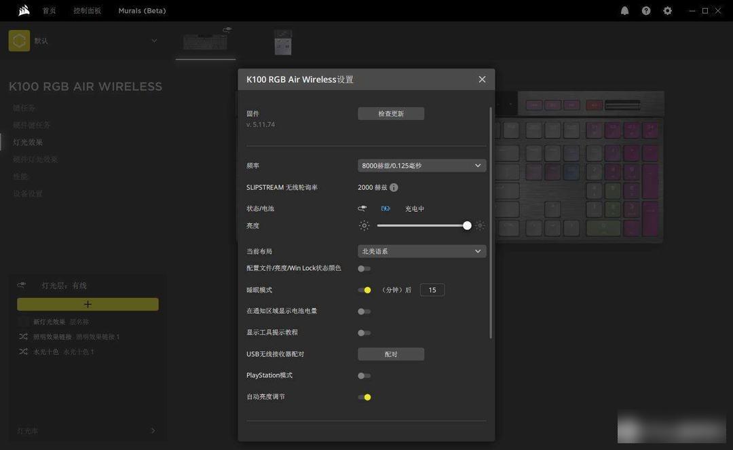
Task: Select 灯光效果 in the left sidebar
Action: tap(28, 142)
